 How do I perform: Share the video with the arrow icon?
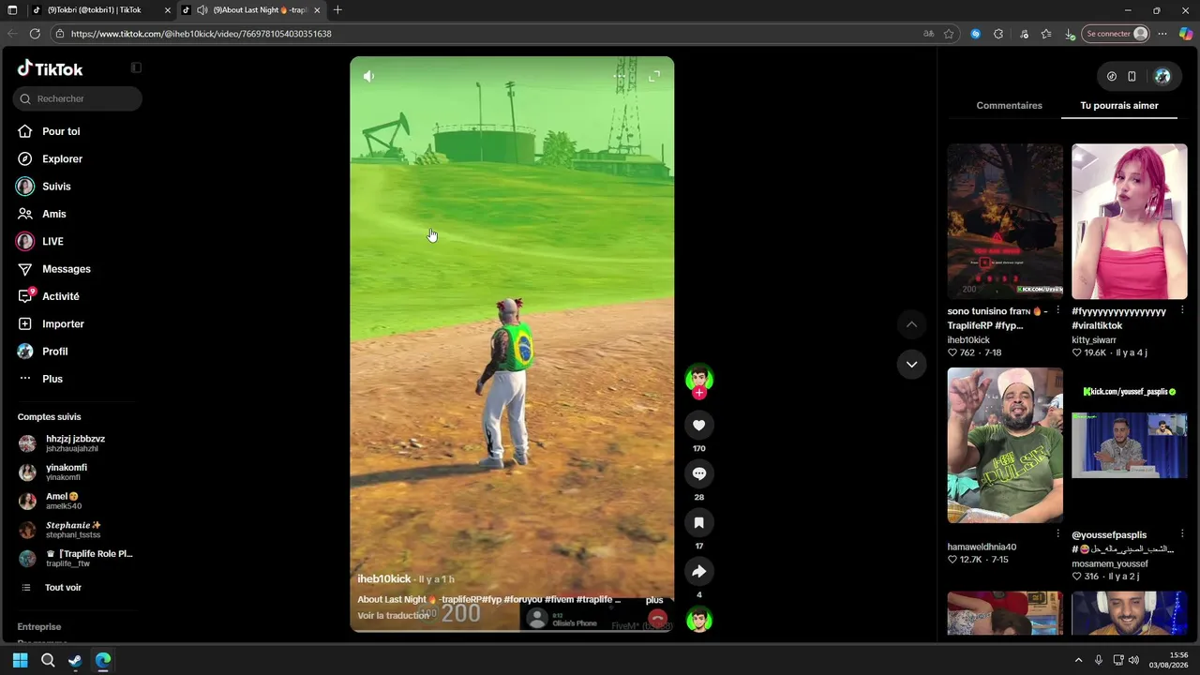698,572
